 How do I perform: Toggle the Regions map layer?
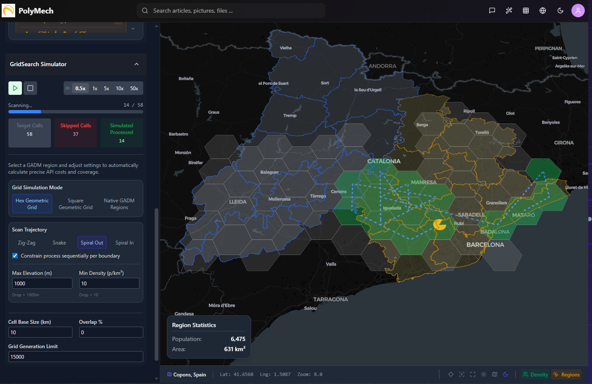[566, 374]
